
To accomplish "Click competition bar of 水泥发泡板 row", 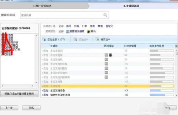I will pyautogui.click(x=162, y=55).
